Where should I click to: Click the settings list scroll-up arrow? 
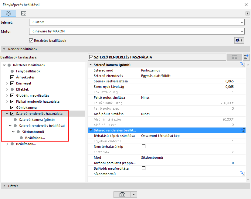[248, 65]
